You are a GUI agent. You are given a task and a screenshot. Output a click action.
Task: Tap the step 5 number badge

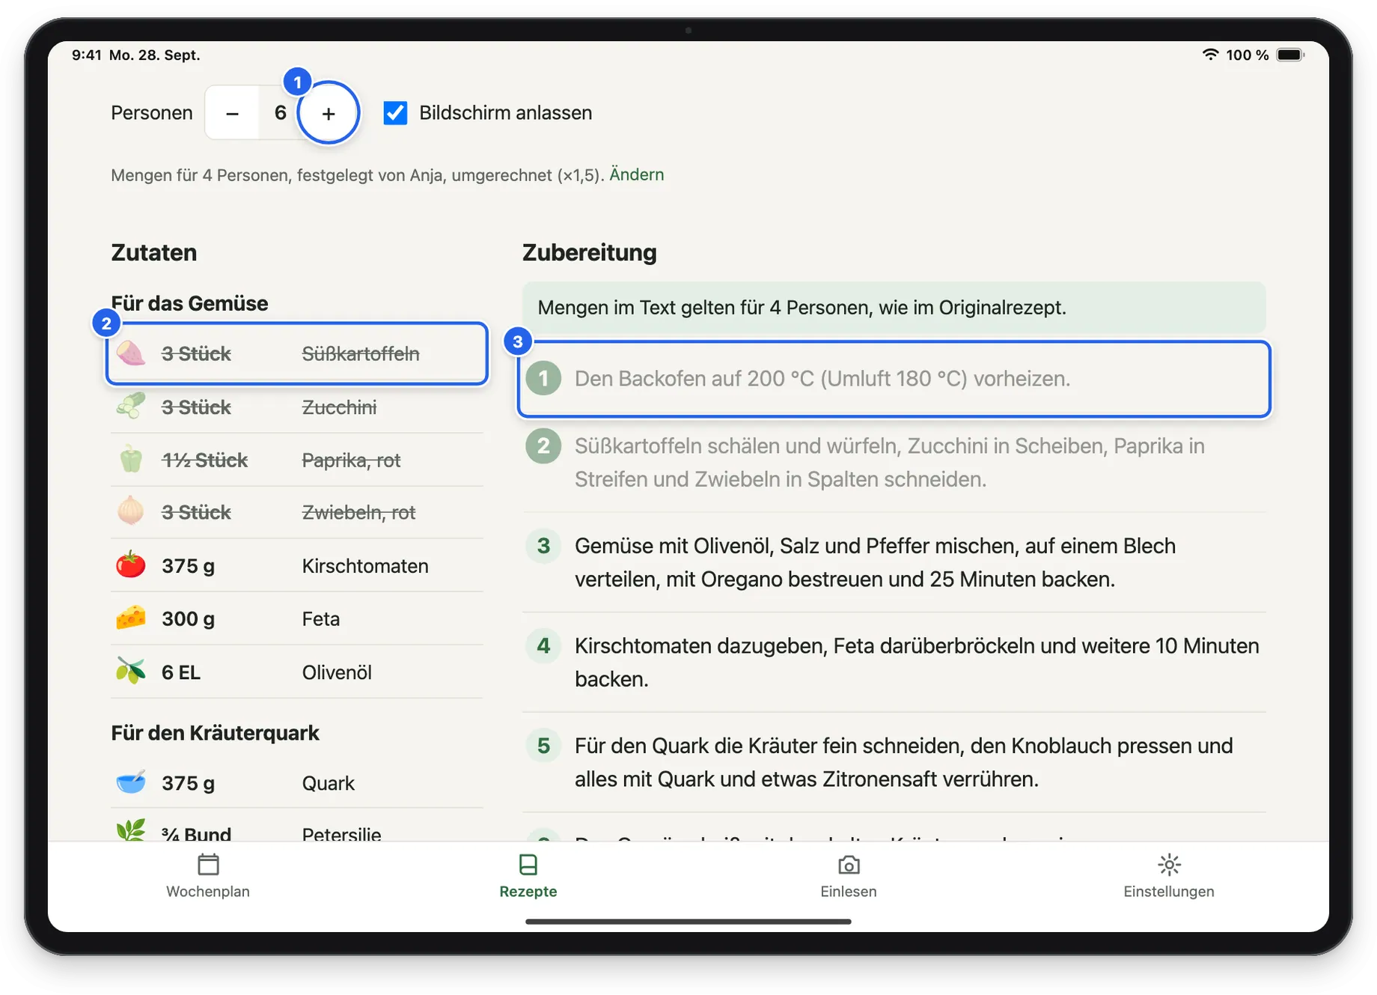tap(544, 746)
